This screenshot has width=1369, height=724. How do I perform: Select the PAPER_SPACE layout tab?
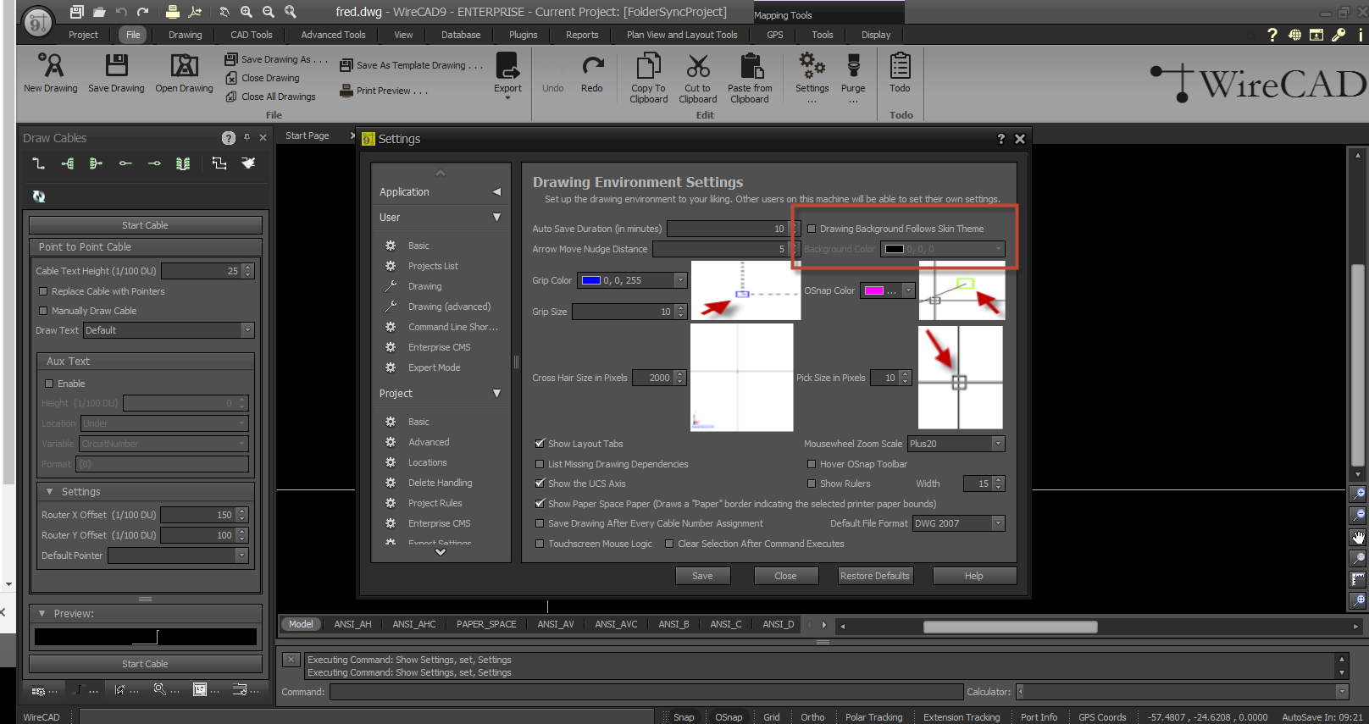pyautogui.click(x=486, y=624)
